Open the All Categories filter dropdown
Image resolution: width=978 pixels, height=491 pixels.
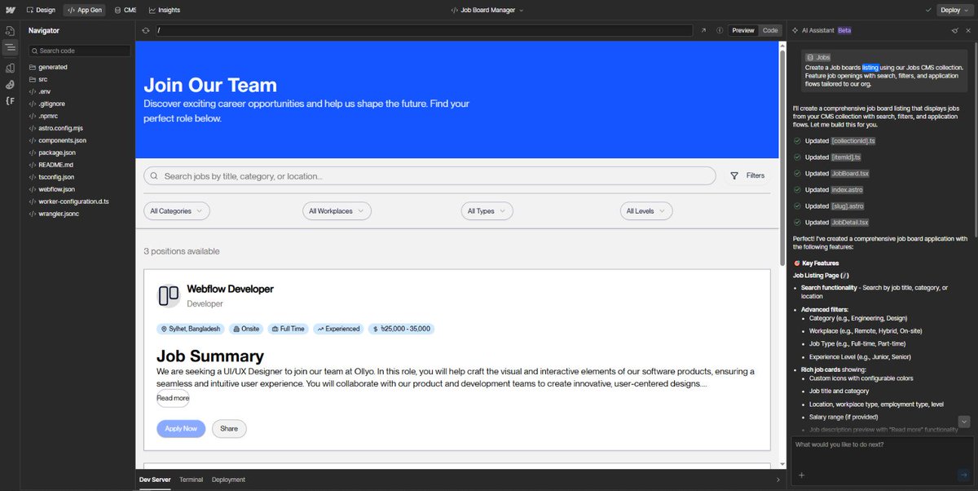click(x=176, y=210)
